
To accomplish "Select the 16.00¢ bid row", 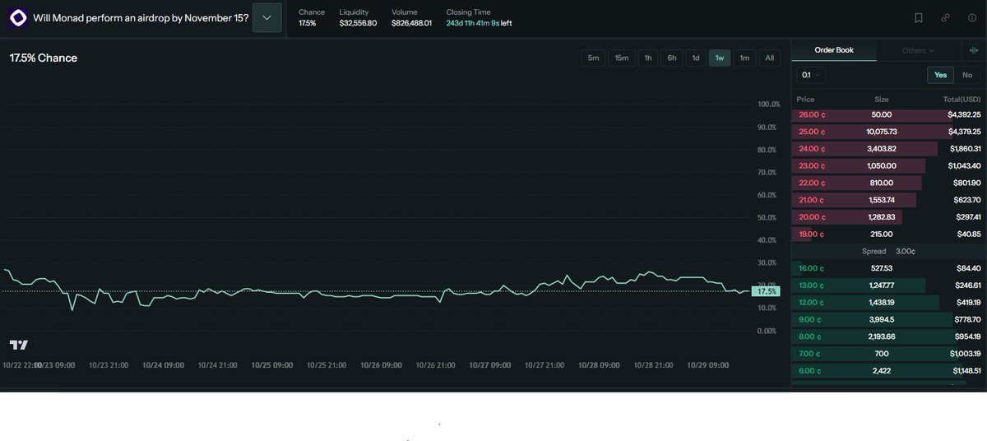I will pyautogui.click(x=888, y=268).
